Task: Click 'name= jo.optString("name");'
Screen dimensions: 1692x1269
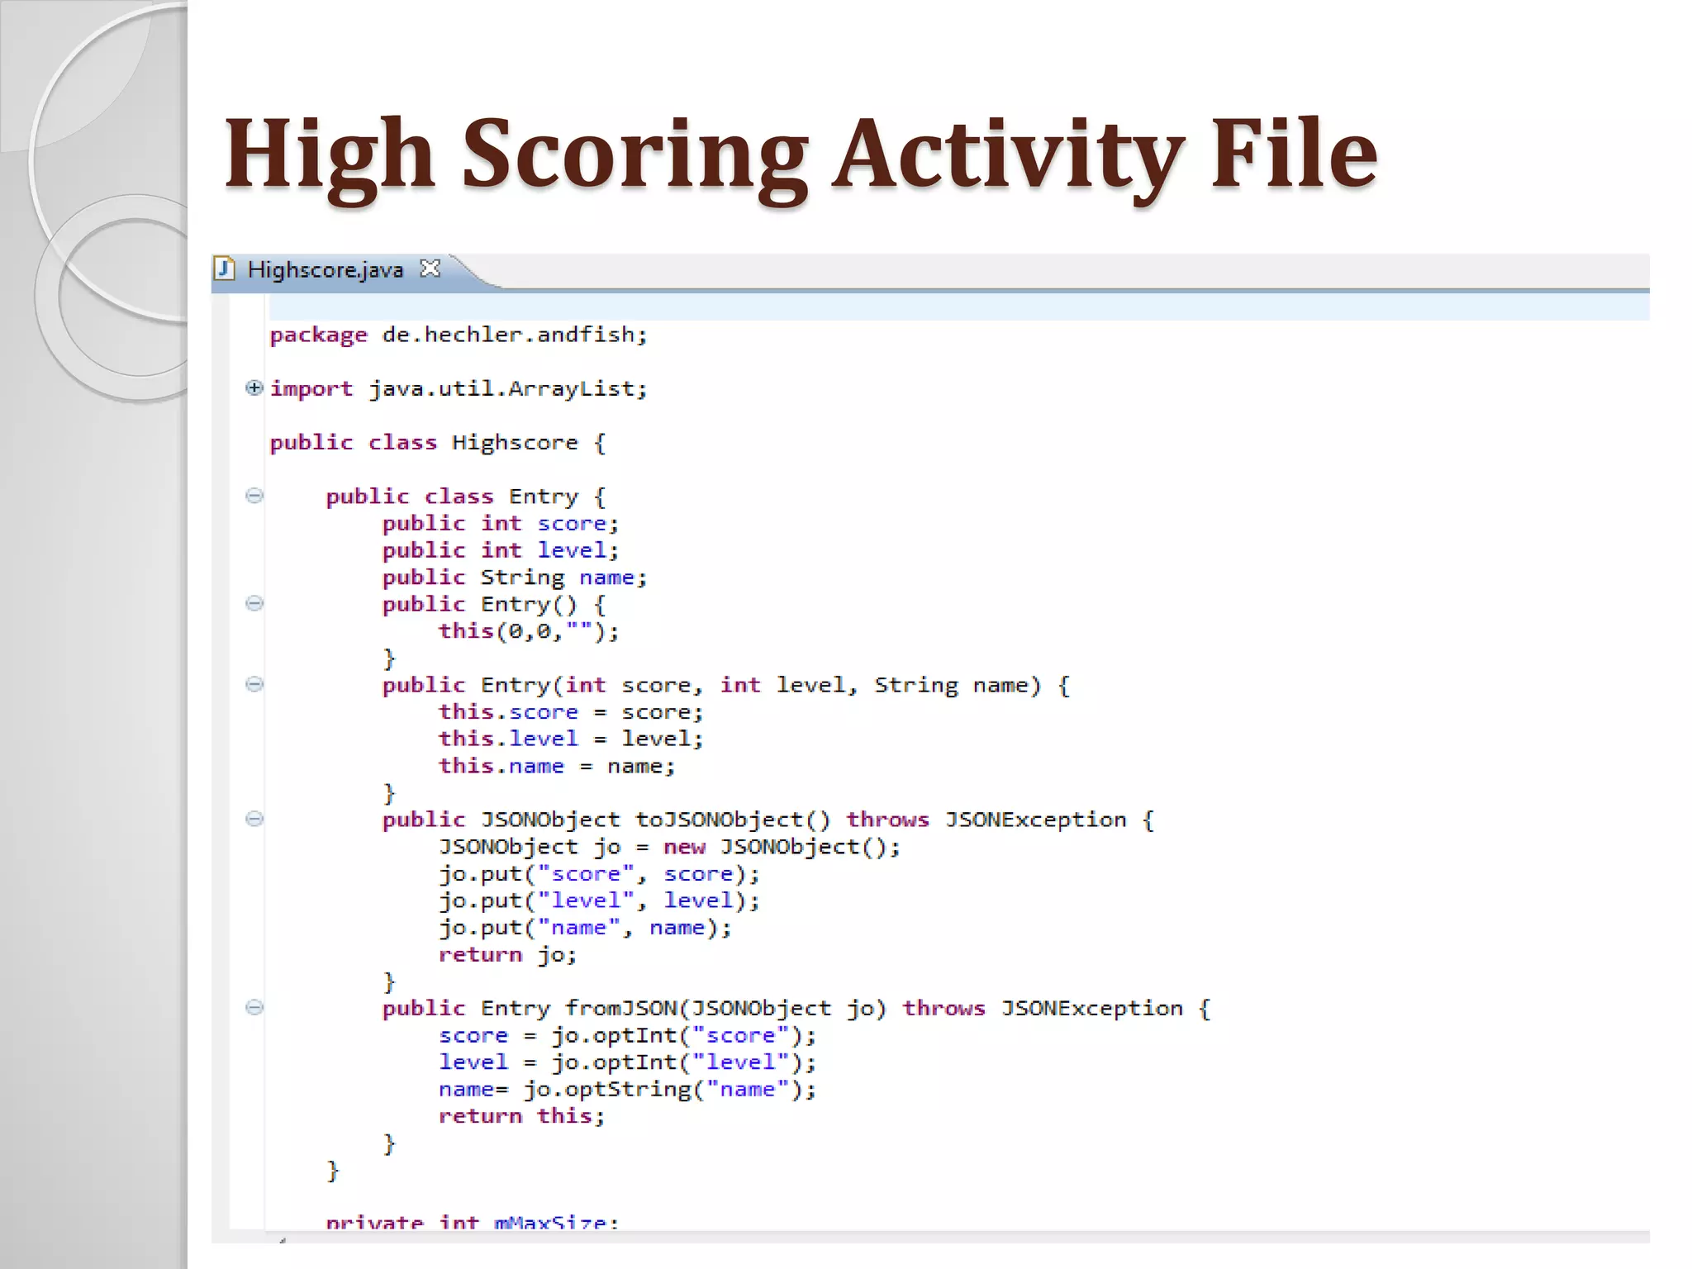Action: coord(627,1090)
